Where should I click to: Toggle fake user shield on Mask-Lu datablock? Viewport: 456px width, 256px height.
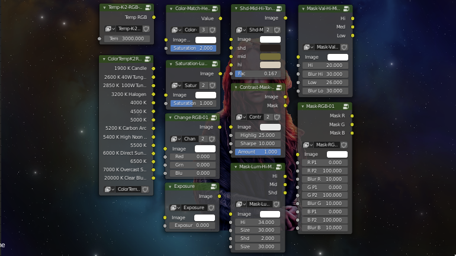tap(277, 204)
